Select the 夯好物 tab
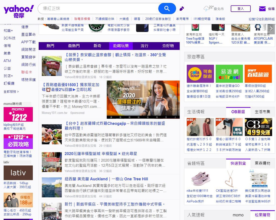Screen dimensions: 276x220 (168, 46)
